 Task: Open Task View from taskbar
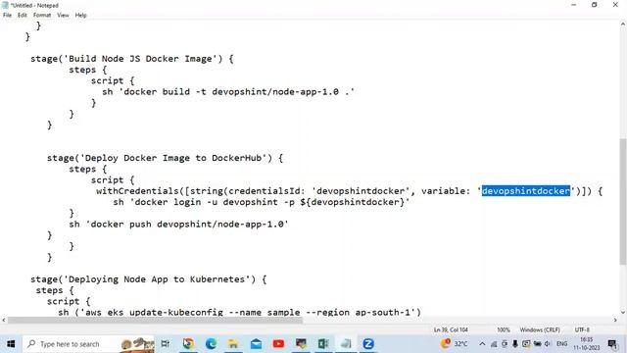[x=166, y=344]
